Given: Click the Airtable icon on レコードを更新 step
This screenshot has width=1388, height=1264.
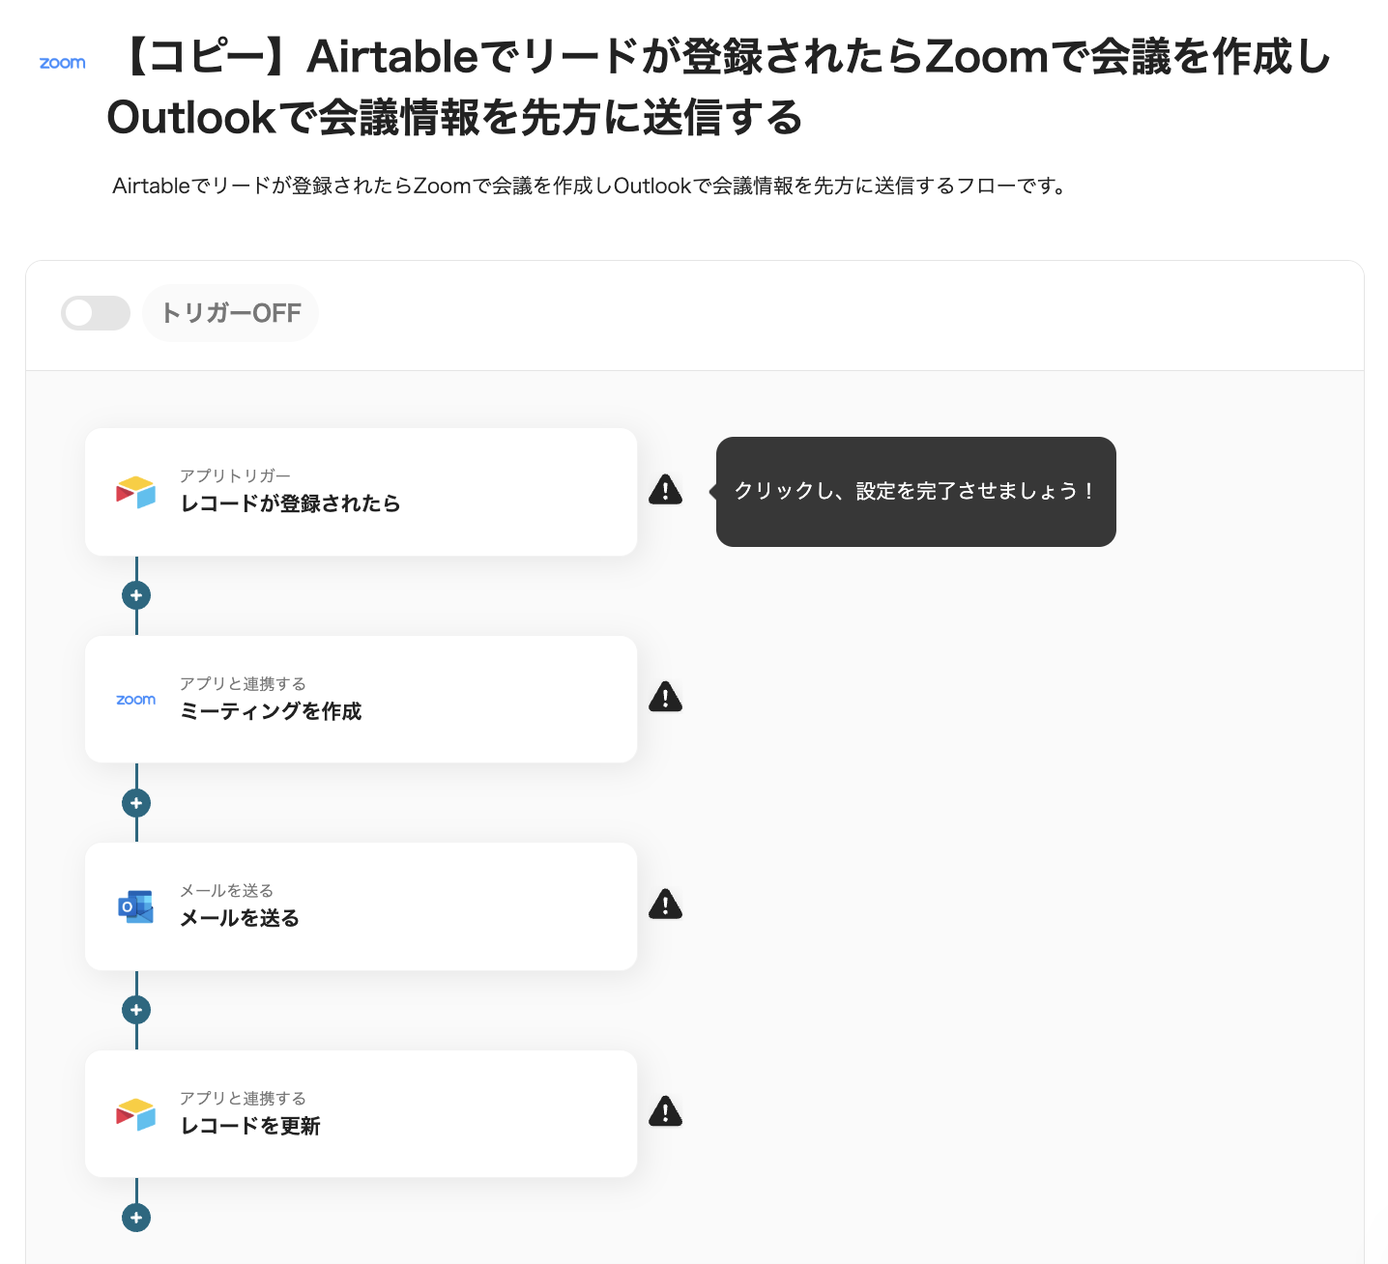Looking at the screenshot, I should tap(135, 1114).
